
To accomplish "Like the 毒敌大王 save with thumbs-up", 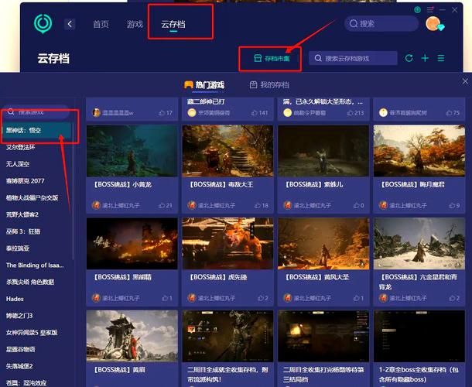I will [x=258, y=205].
